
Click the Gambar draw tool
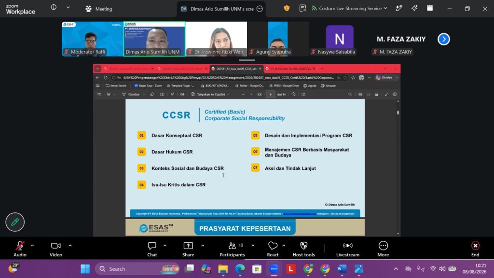tap(131, 94)
